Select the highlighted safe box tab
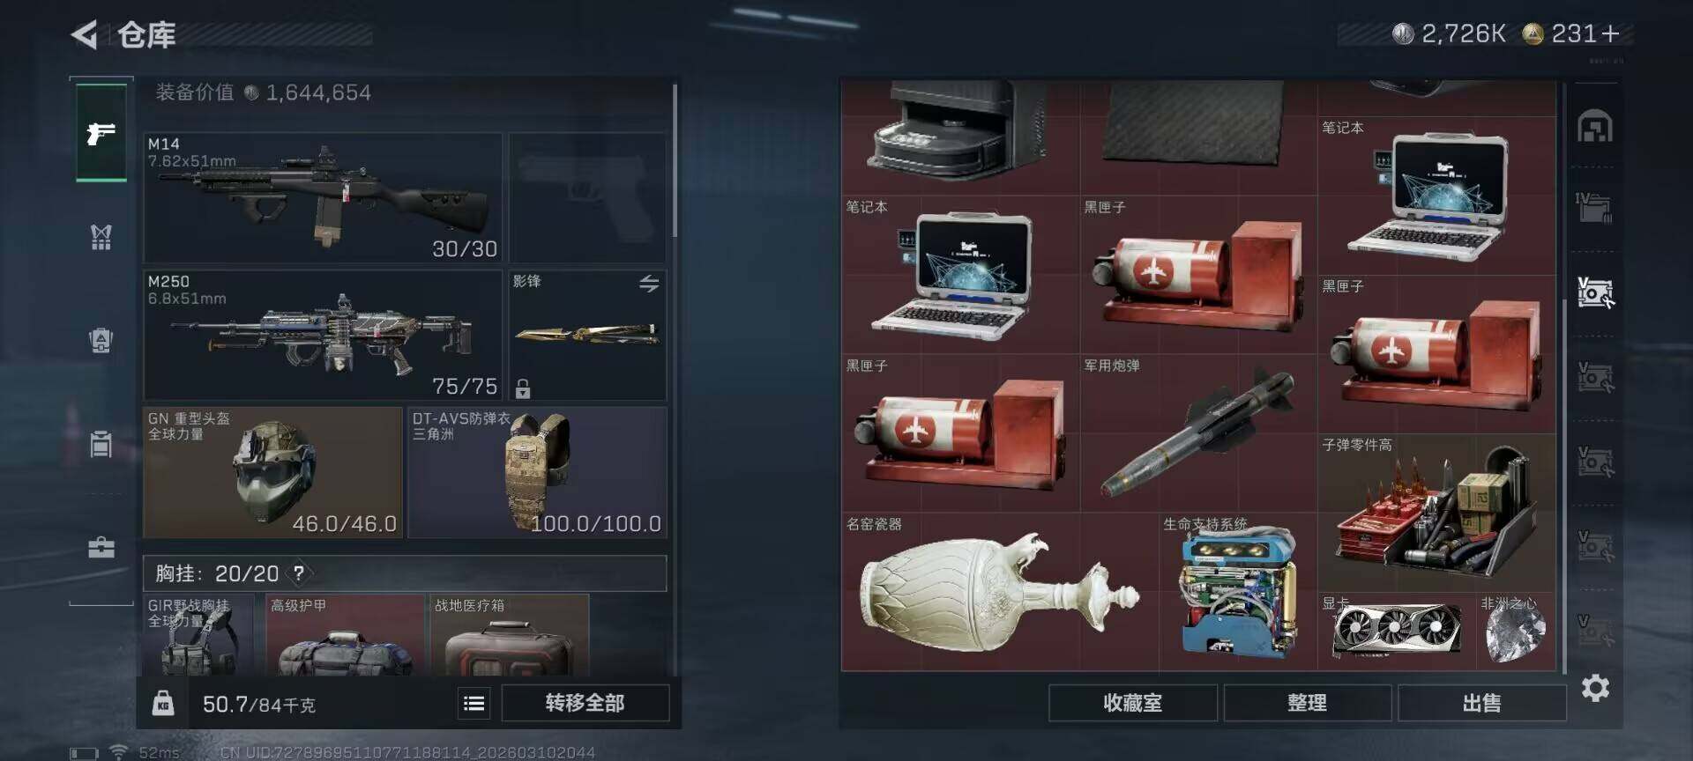 click(1595, 292)
